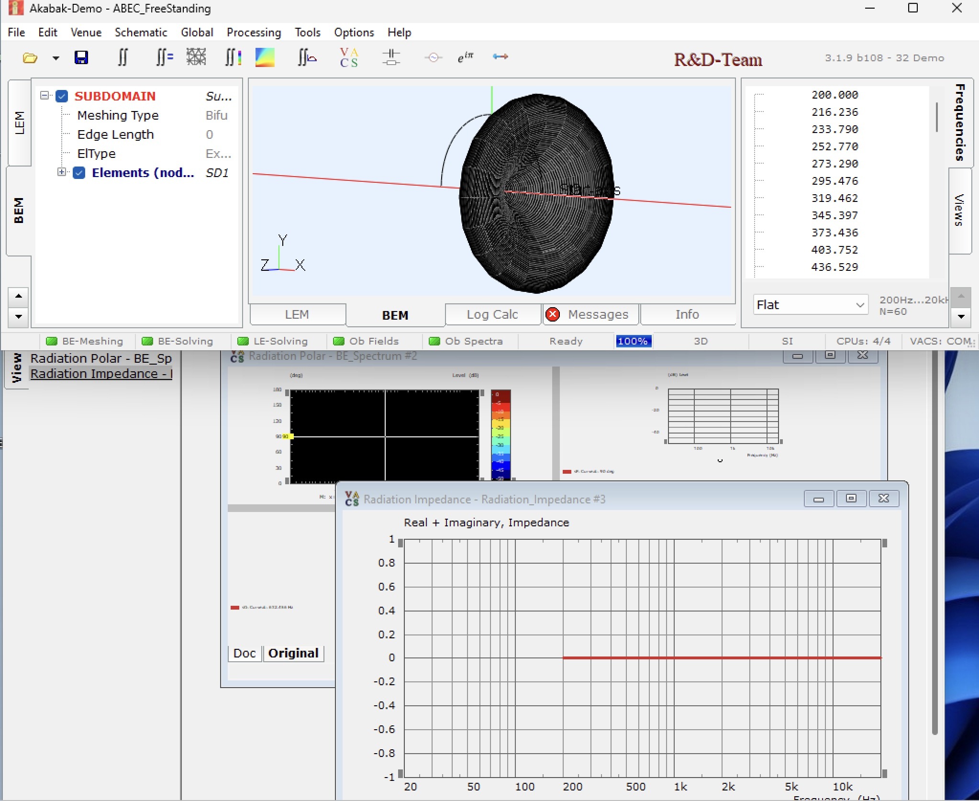This screenshot has width=979, height=801.
Task: Click the 100% progress indicator
Action: (x=633, y=341)
